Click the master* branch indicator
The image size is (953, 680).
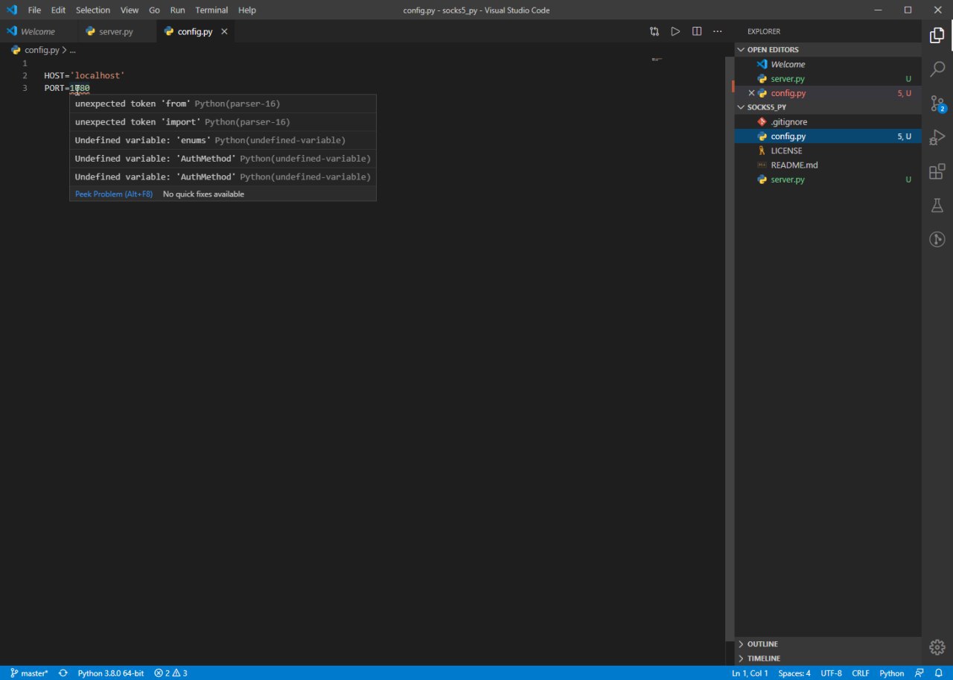[29, 673]
